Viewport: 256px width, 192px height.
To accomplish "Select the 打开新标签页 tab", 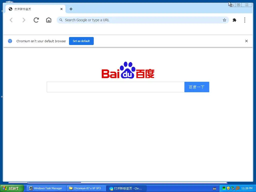I will pos(35,9).
